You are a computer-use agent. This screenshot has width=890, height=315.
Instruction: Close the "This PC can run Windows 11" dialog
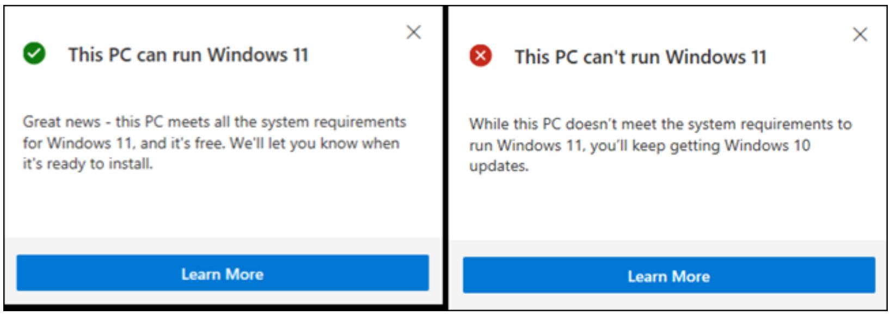pyautogui.click(x=414, y=33)
